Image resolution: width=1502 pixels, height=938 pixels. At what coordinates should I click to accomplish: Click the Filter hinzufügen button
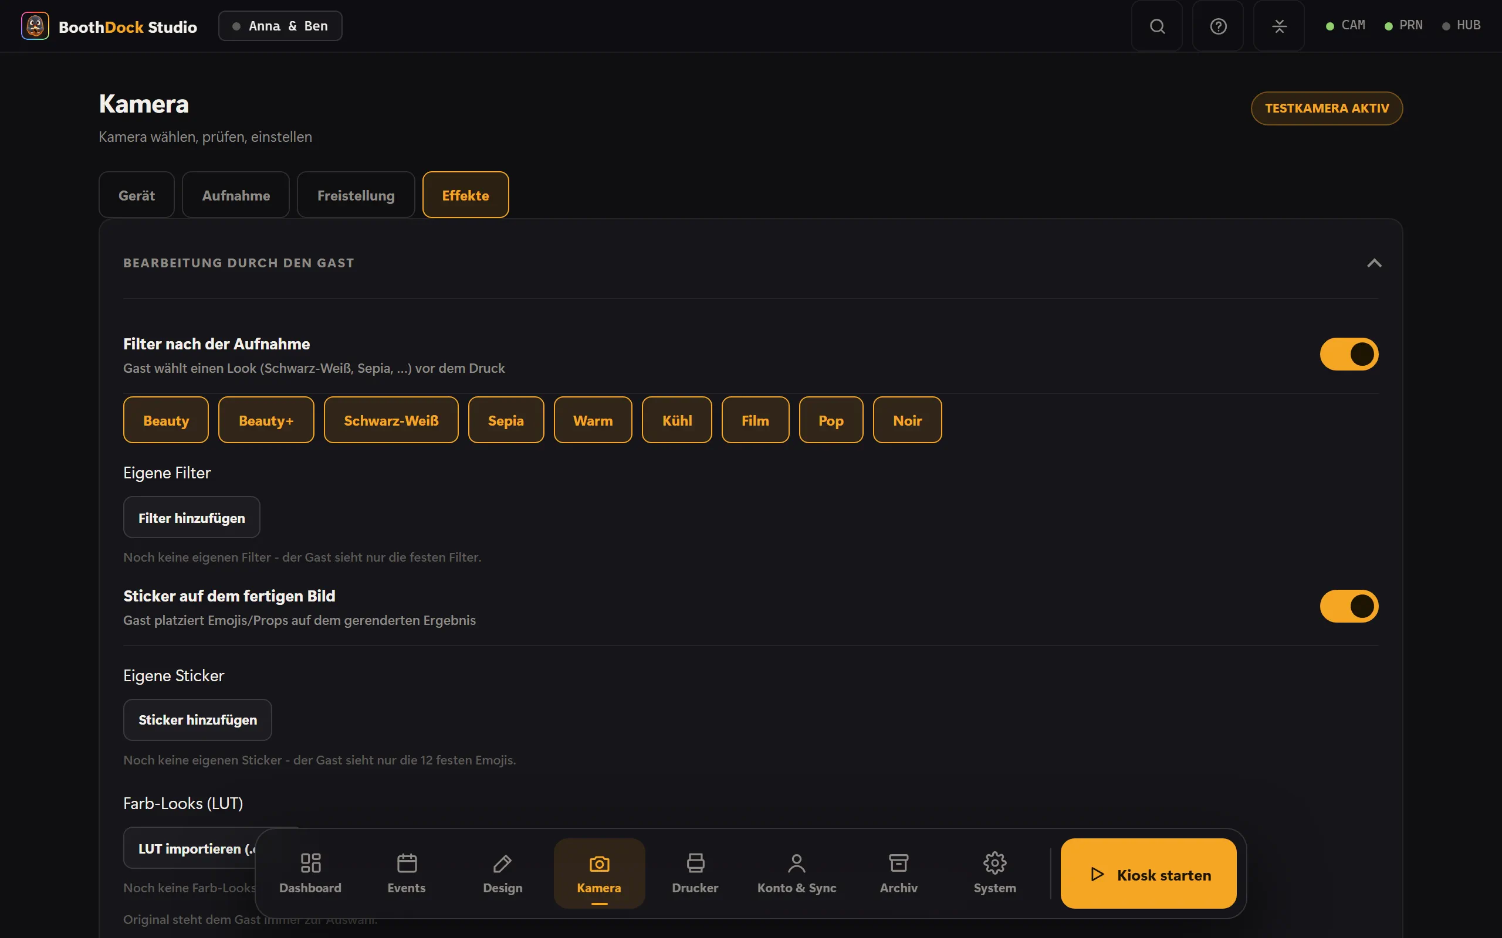coord(192,518)
